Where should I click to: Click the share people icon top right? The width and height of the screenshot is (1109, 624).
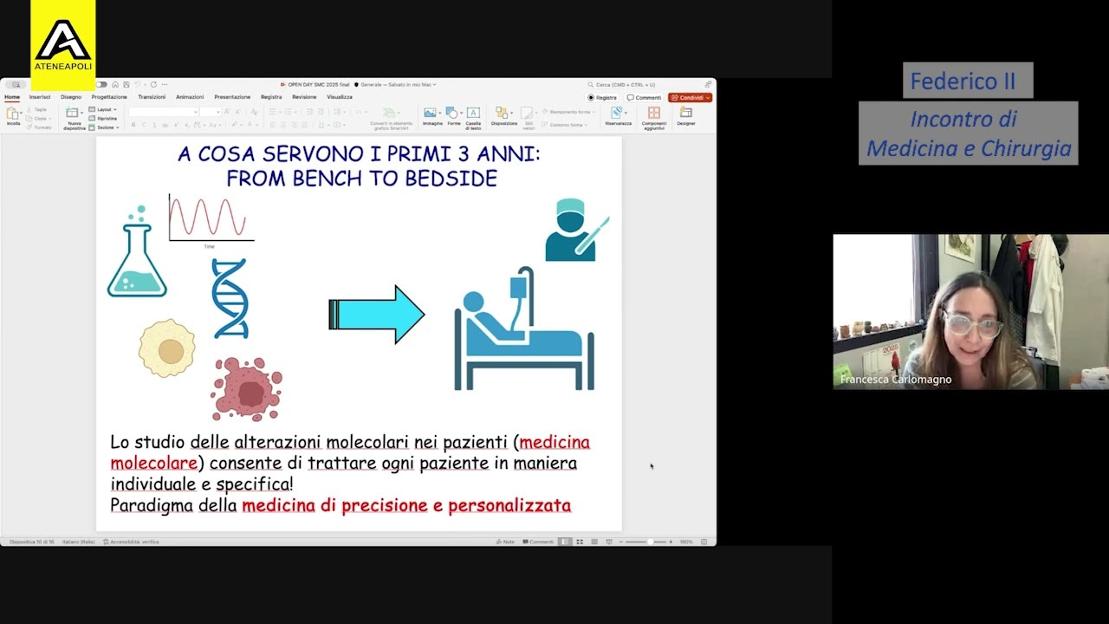click(x=708, y=85)
